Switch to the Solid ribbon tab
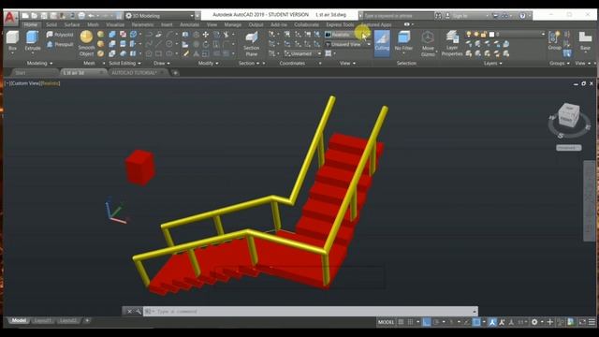This screenshot has height=337, width=599. click(51, 24)
